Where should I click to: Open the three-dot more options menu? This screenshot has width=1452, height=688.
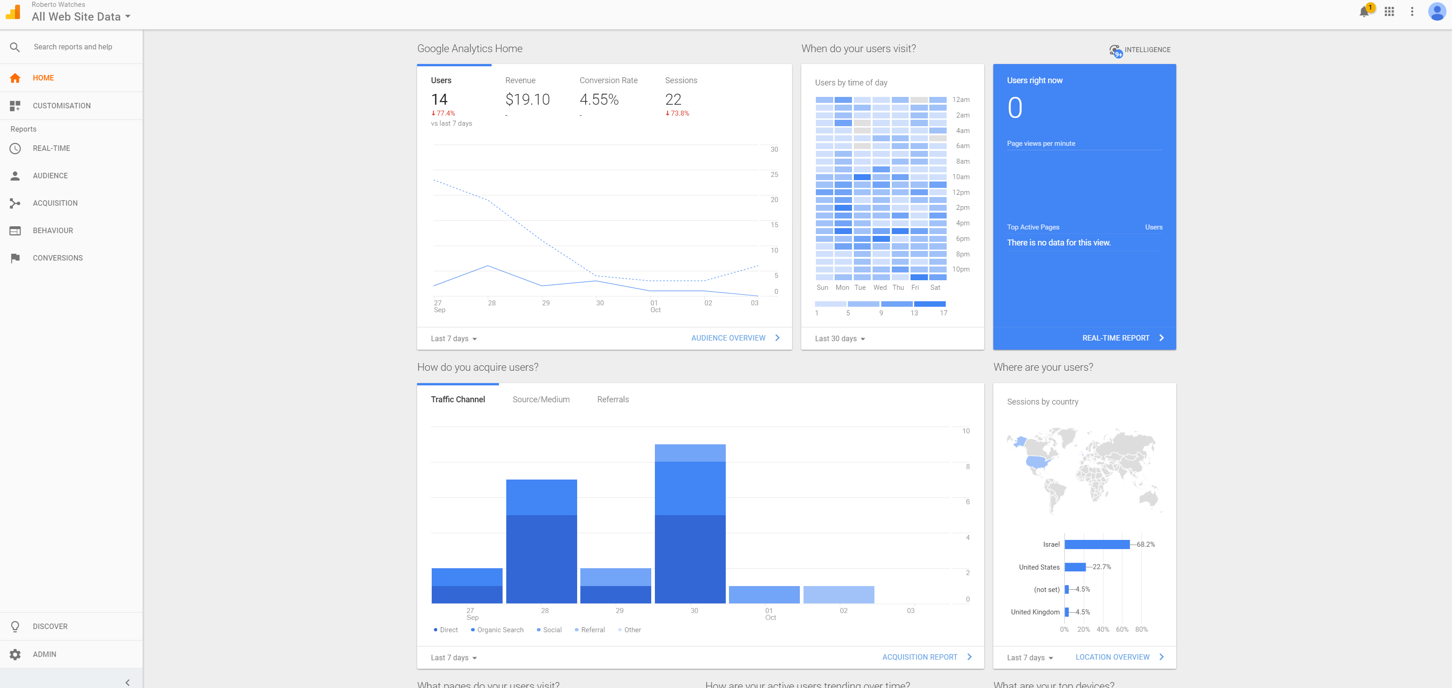(x=1412, y=11)
